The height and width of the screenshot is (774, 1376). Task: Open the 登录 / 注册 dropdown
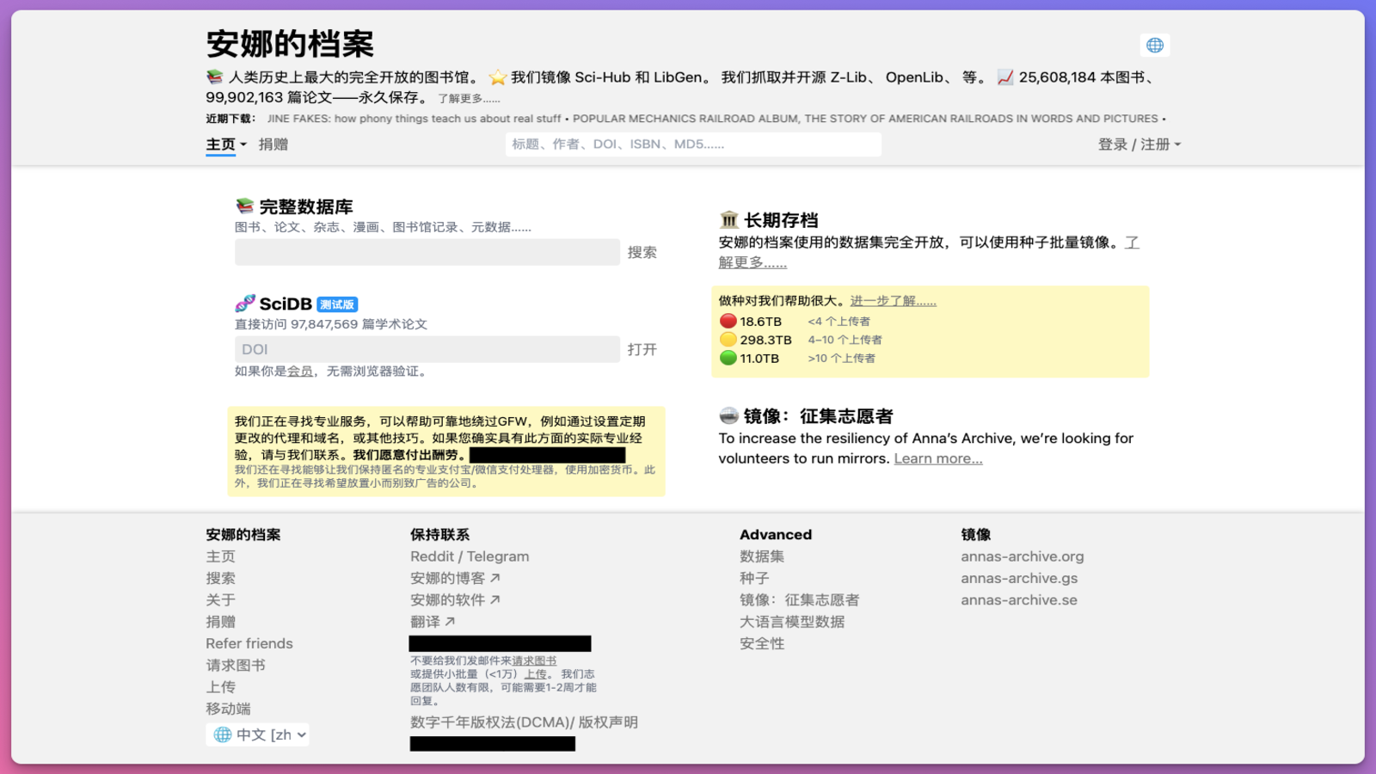pyautogui.click(x=1139, y=144)
